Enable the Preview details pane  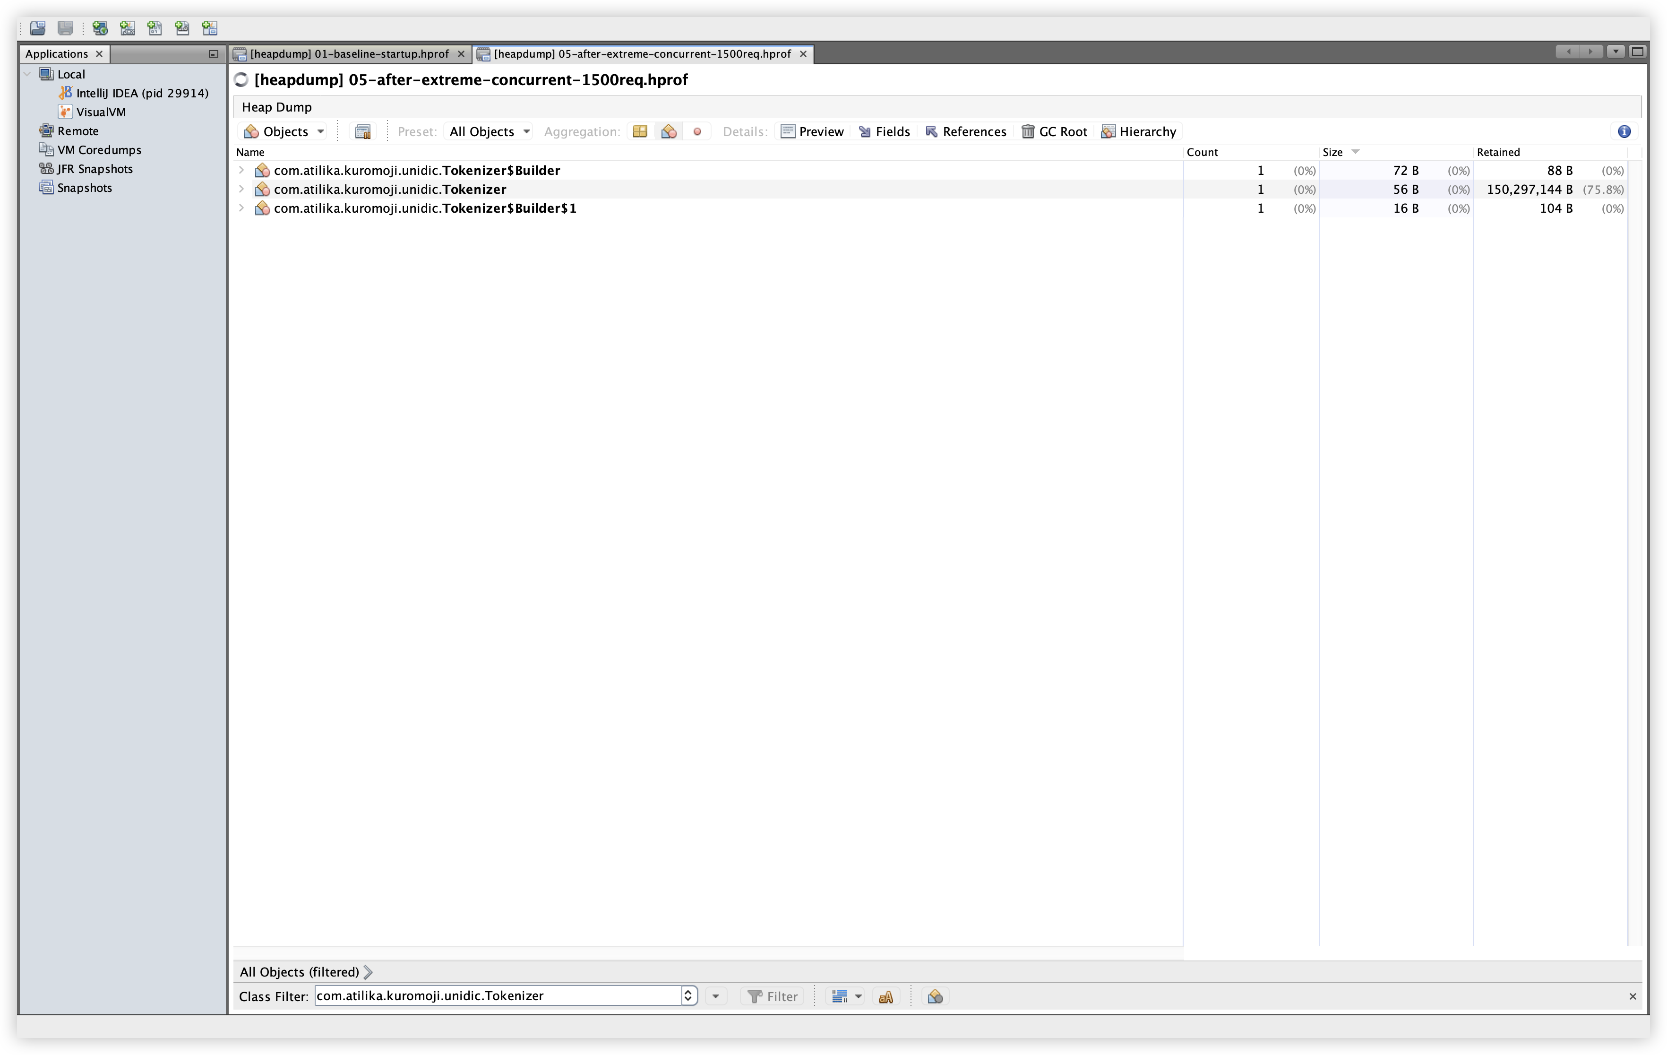pyautogui.click(x=813, y=131)
